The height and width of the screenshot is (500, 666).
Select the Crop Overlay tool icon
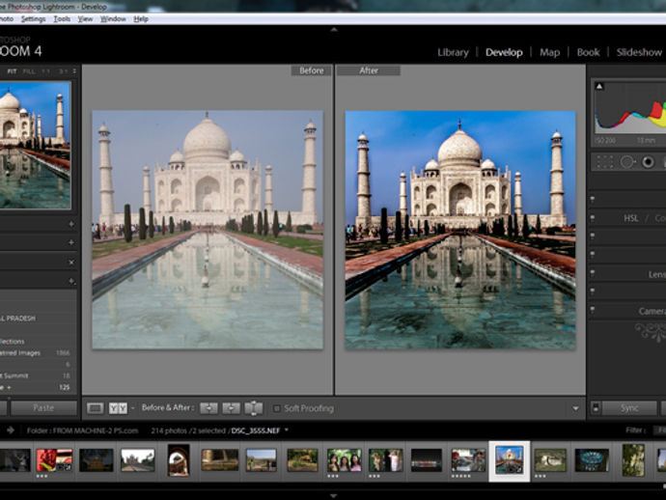(605, 162)
